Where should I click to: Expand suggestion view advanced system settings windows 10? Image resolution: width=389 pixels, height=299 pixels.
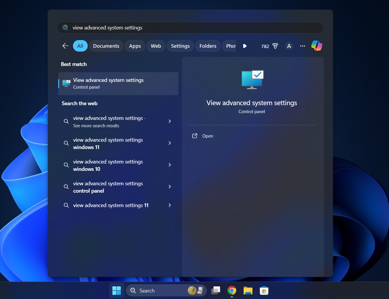[x=170, y=165]
